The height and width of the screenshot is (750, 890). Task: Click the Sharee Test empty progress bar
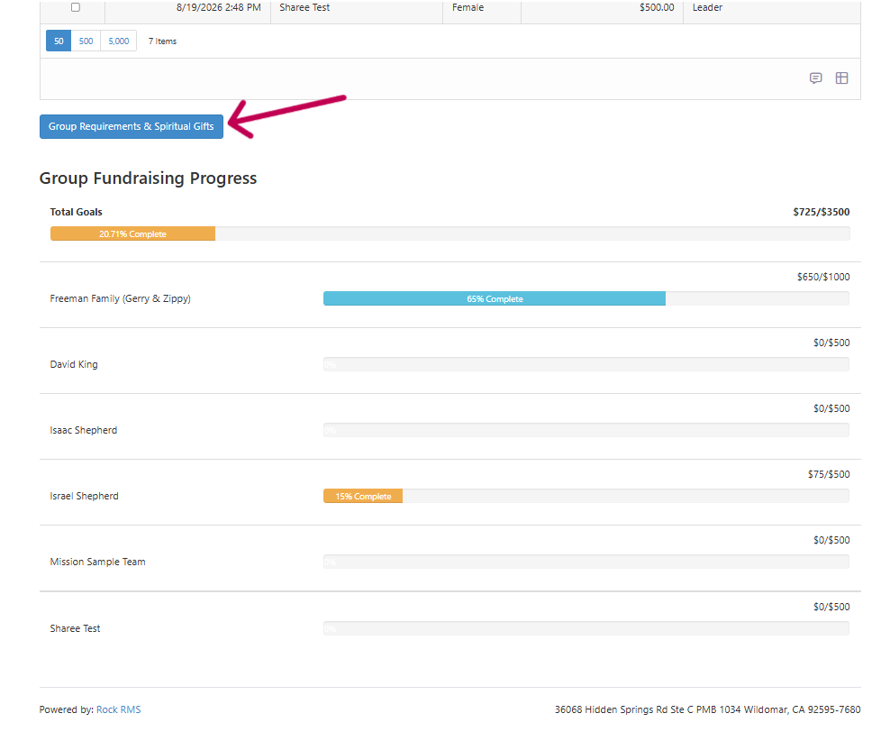pyautogui.click(x=586, y=628)
